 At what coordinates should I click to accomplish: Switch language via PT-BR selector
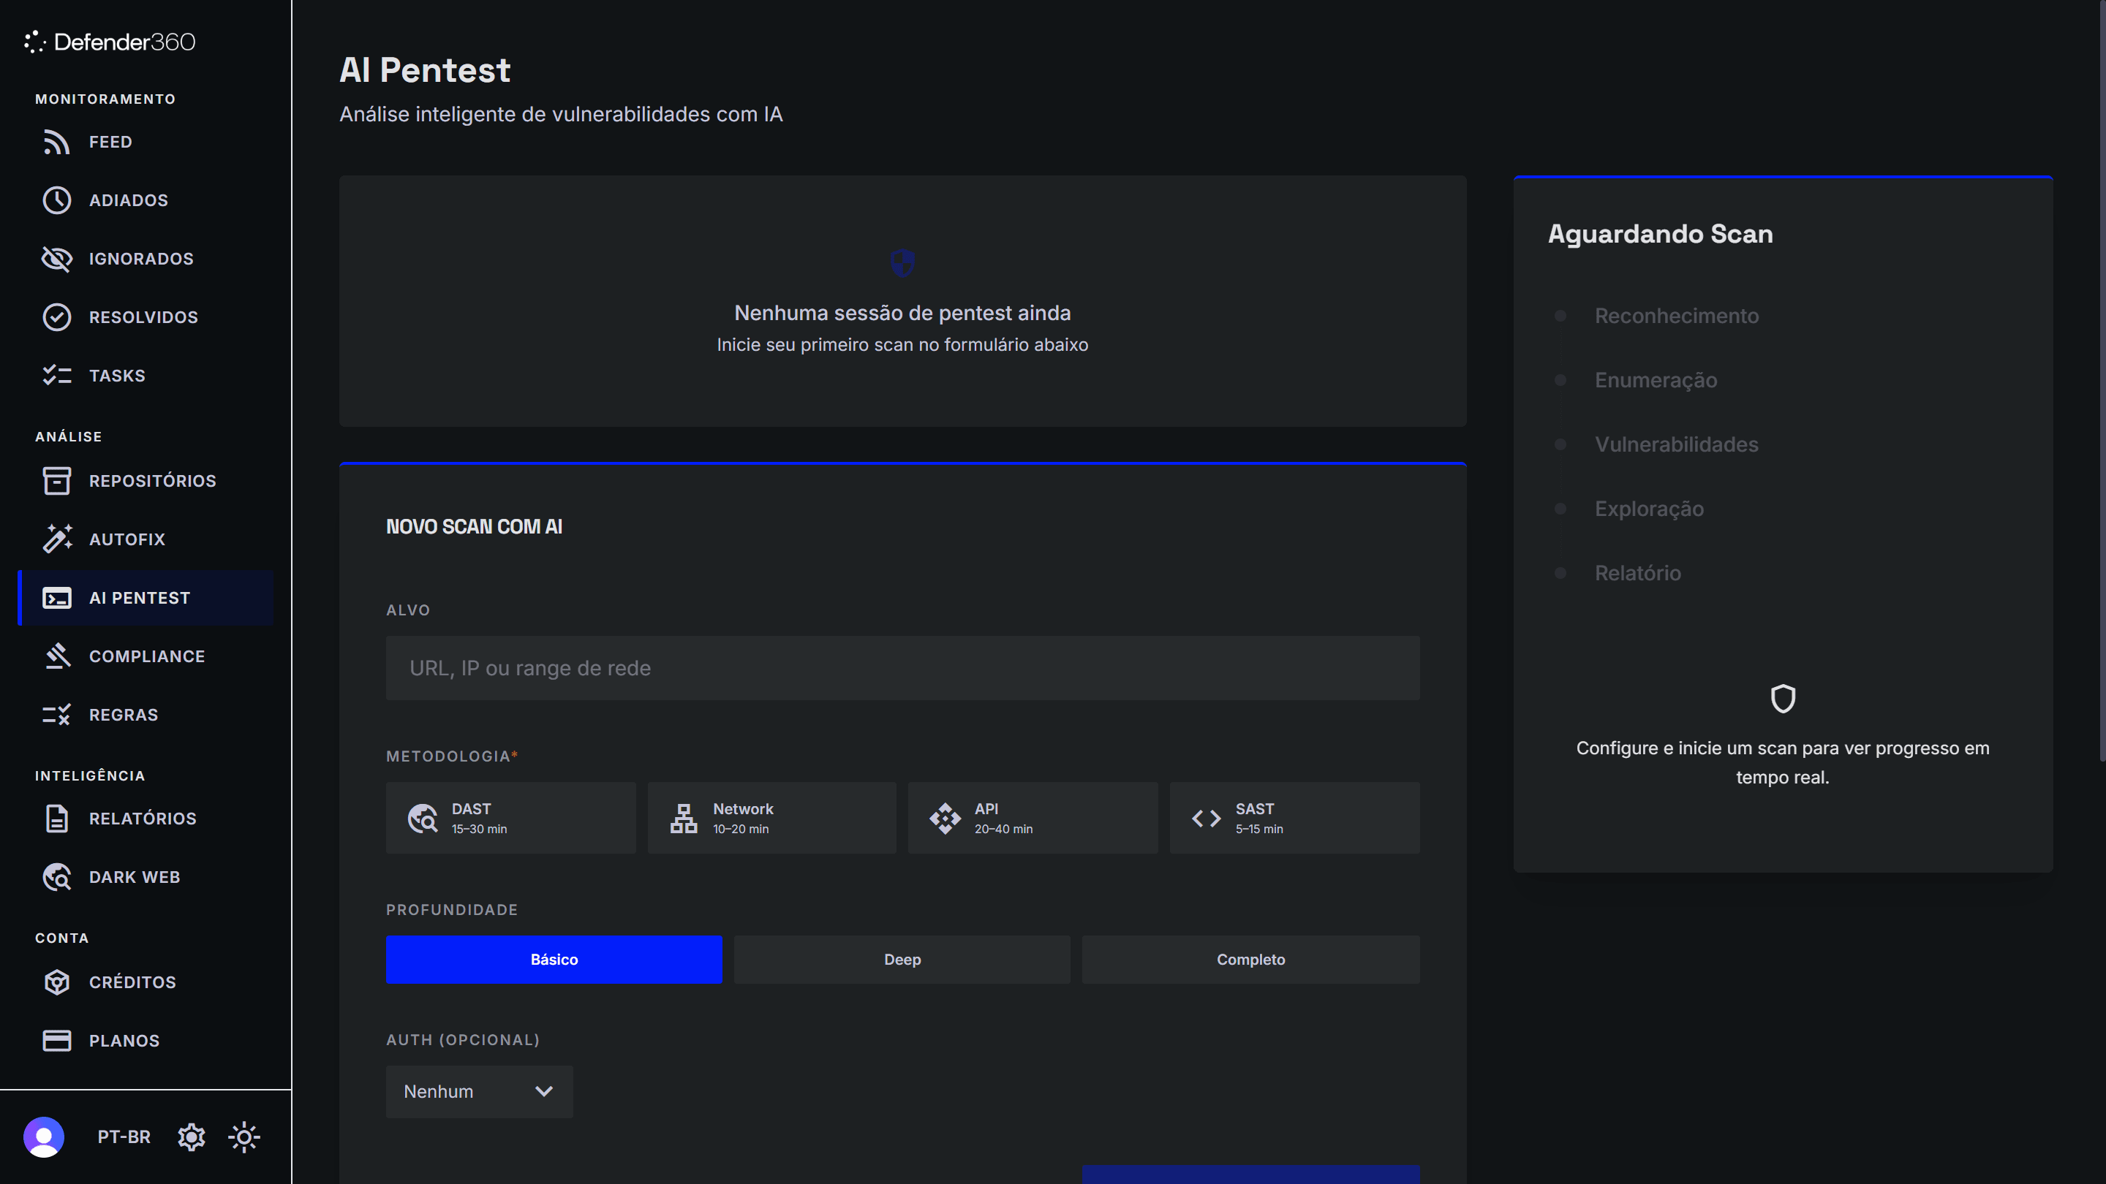pos(124,1136)
